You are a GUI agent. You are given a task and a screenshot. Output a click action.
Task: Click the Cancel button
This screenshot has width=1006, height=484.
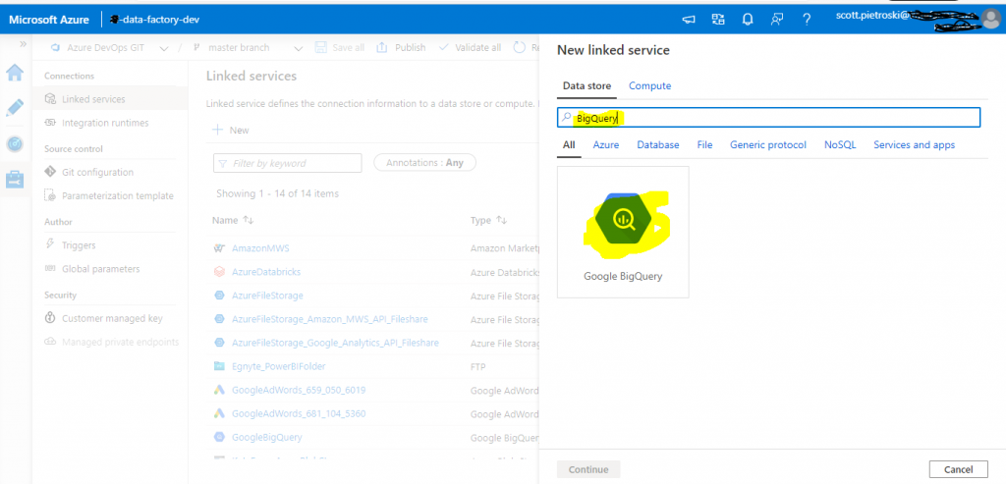[959, 469]
